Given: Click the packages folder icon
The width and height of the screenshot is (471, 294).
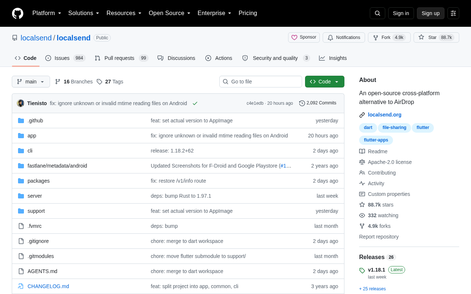Looking at the screenshot, I should click(x=21, y=181).
